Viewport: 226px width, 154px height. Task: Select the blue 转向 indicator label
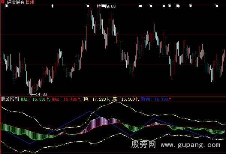point(146,100)
